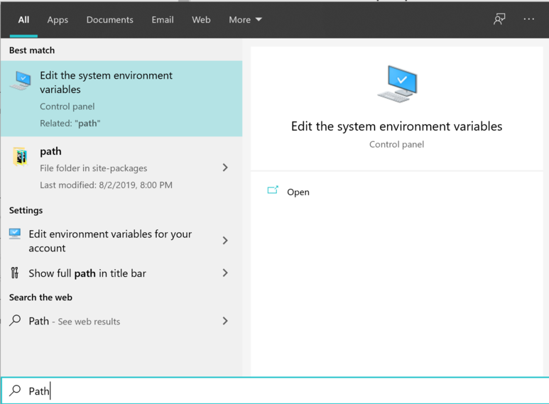The width and height of the screenshot is (549, 404).
Task: Click the large computer icon in preview pane
Action: (x=398, y=84)
